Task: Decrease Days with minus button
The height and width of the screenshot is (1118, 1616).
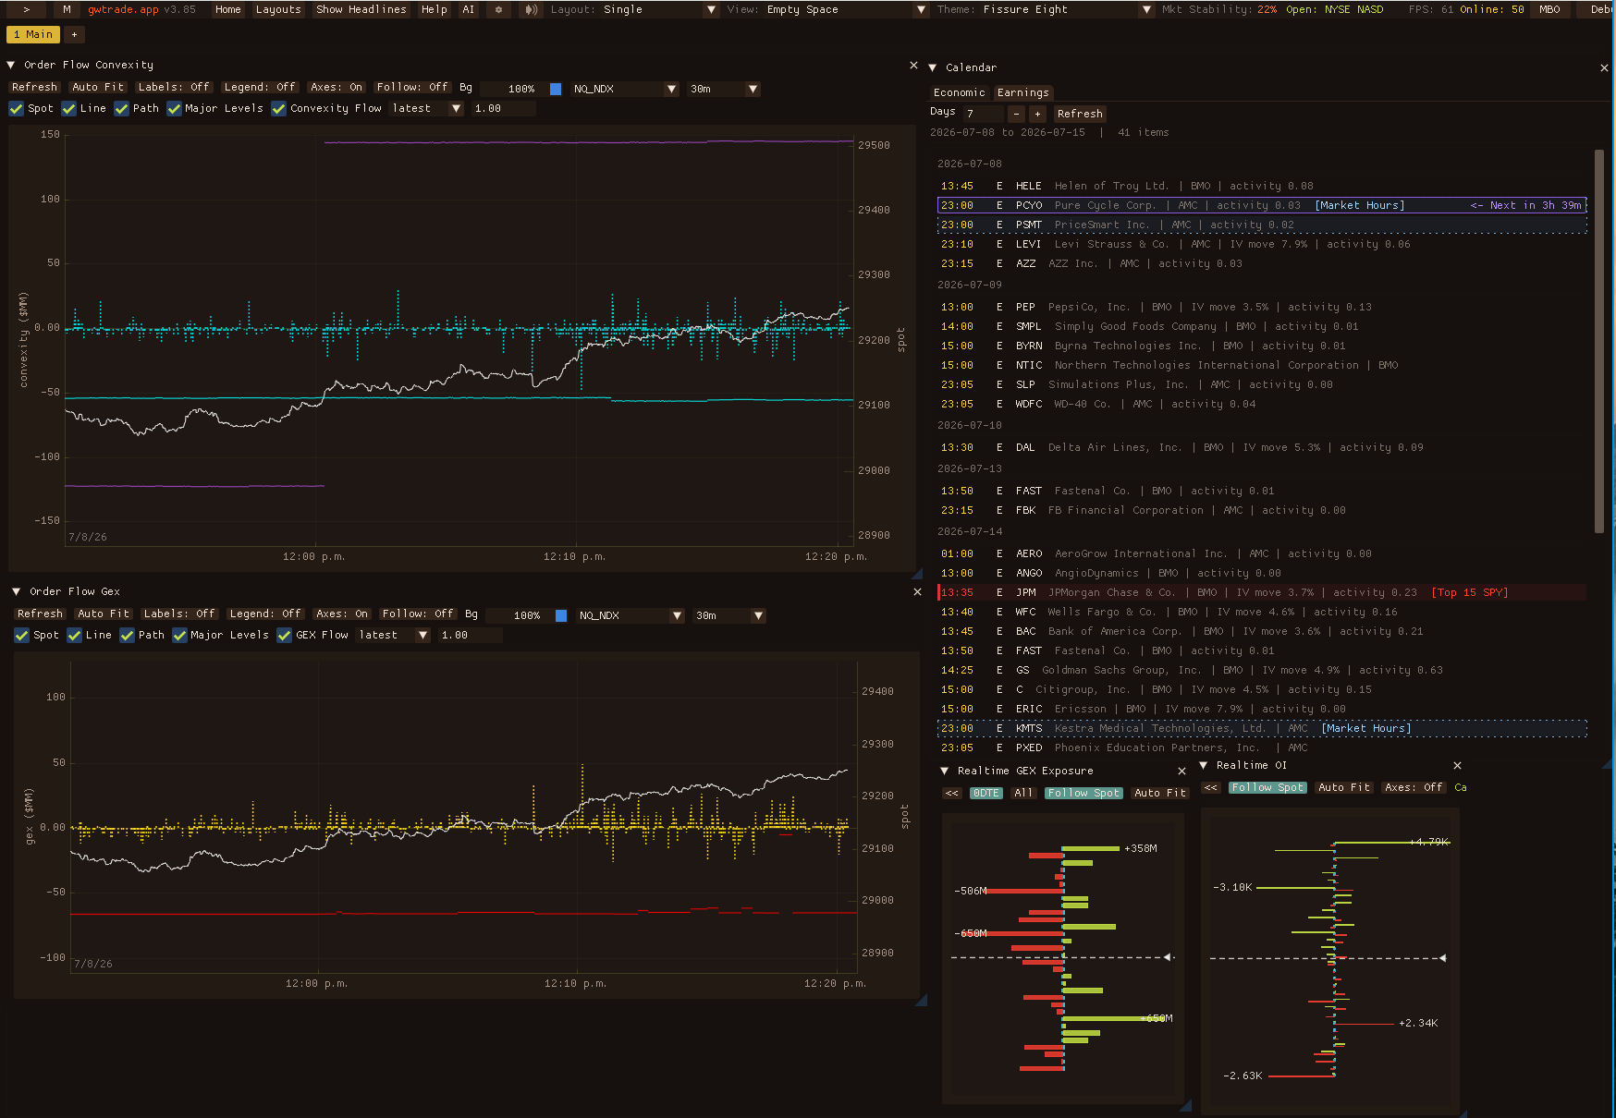Action: point(1016,114)
